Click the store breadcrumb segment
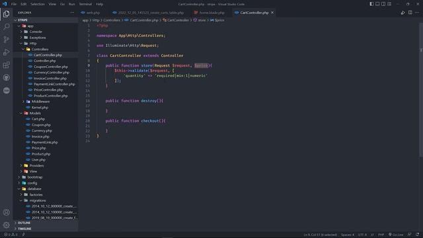The height and width of the screenshot is (238, 423). (x=202, y=20)
